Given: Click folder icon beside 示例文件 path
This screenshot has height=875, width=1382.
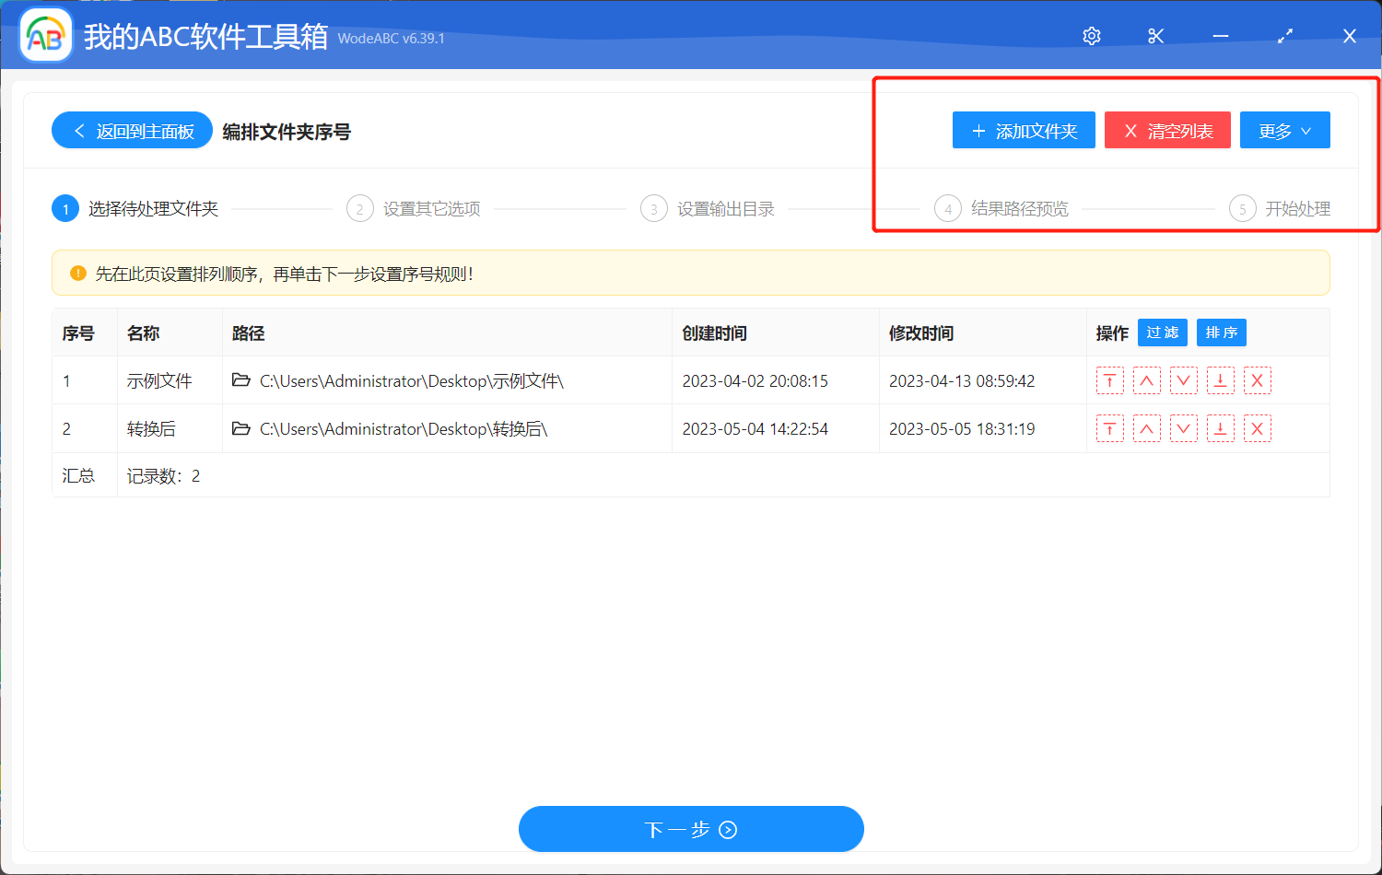Looking at the screenshot, I should 240,379.
